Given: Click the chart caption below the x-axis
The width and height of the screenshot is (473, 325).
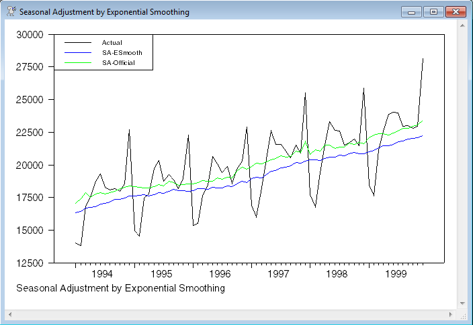Looking at the screenshot, I should (120, 288).
